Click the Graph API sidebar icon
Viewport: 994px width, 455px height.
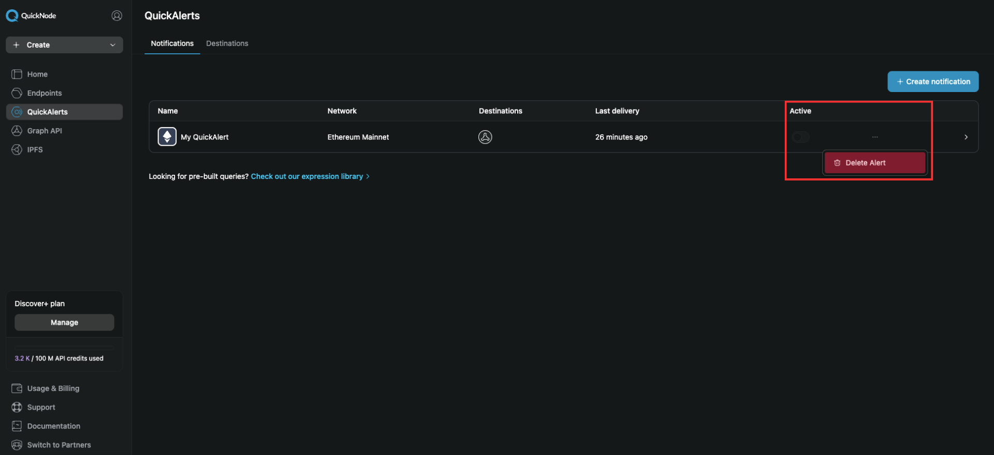(17, 131)
